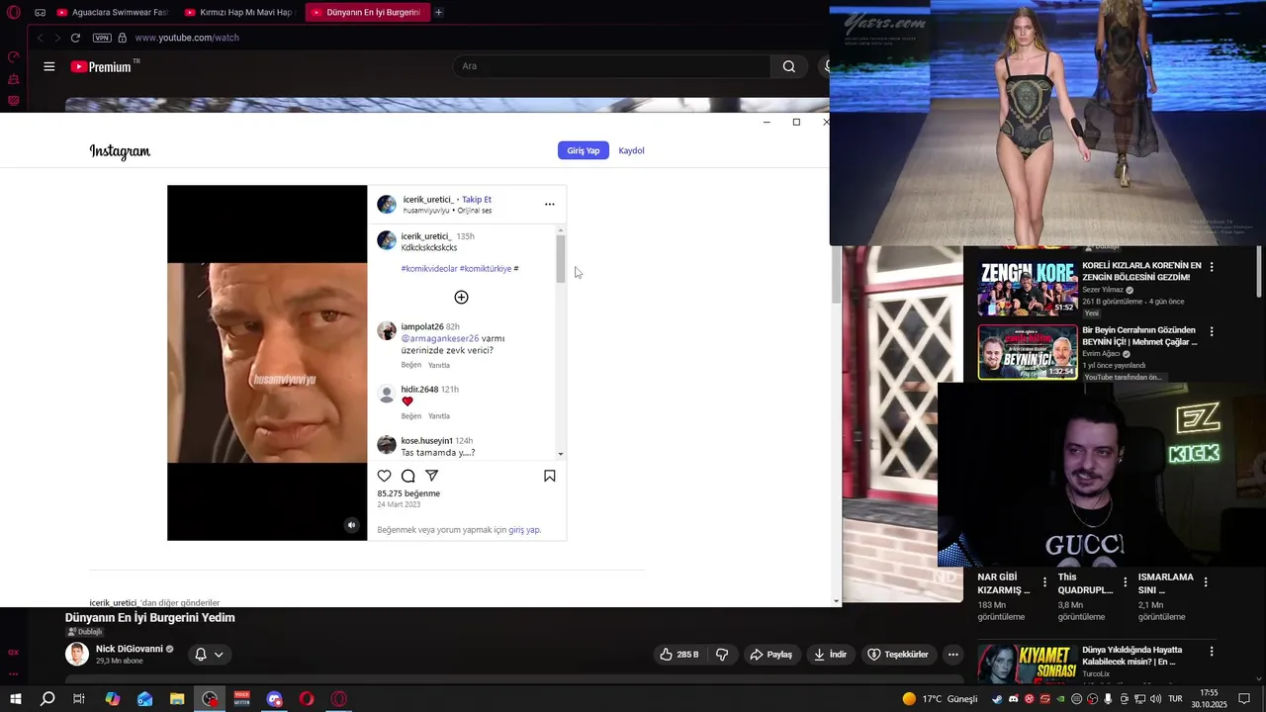
Task: Switch to Aguaclara Swimwear Fashion tab
Action: 113,12
